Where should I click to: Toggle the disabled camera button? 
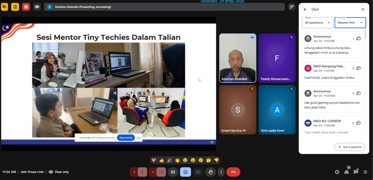[161, 172]
